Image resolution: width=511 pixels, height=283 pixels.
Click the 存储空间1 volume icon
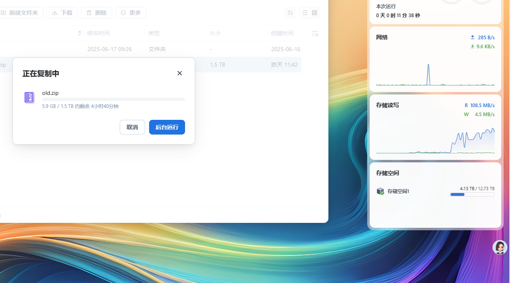[x=380, y=191]
